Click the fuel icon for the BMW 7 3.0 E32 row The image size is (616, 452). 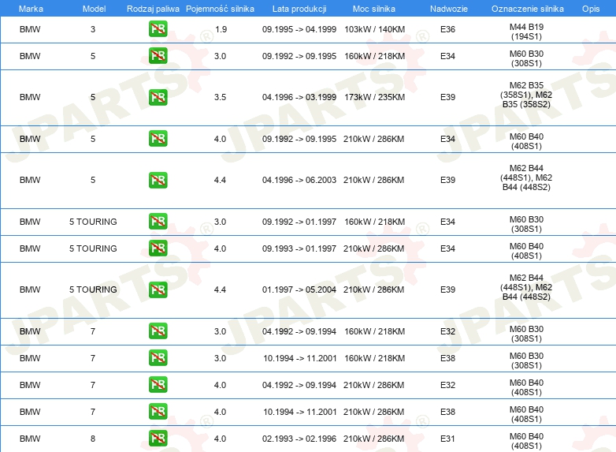coord(158,331)
